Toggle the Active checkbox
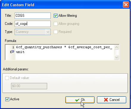Screen dimensions: 131x109 click(x=7, y=99)
